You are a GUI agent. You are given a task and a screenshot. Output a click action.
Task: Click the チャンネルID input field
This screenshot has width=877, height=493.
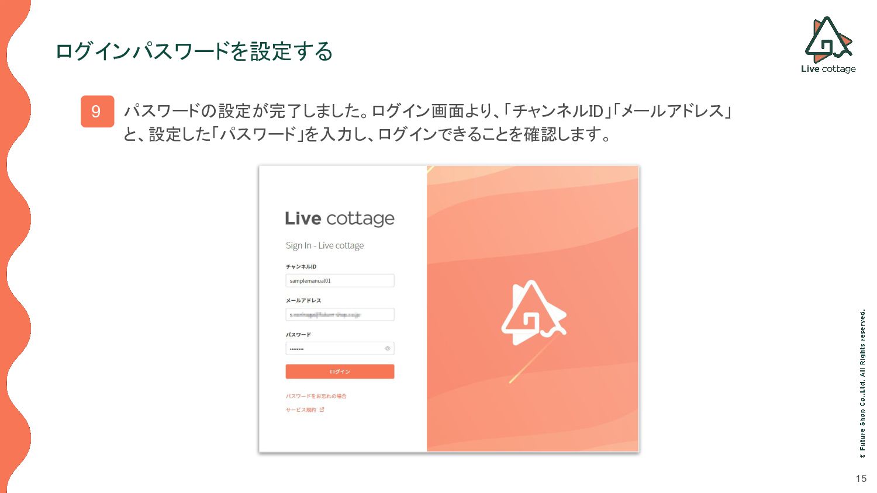(340, 281)
